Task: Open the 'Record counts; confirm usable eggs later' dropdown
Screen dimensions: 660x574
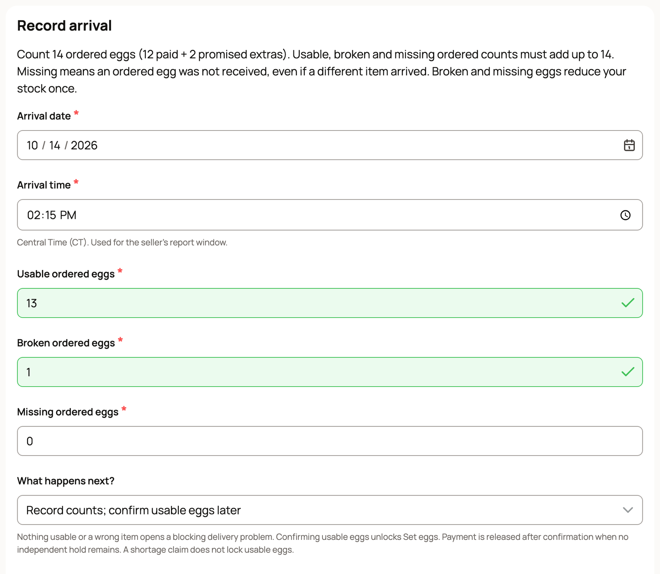Action: [x=330, y=510]
